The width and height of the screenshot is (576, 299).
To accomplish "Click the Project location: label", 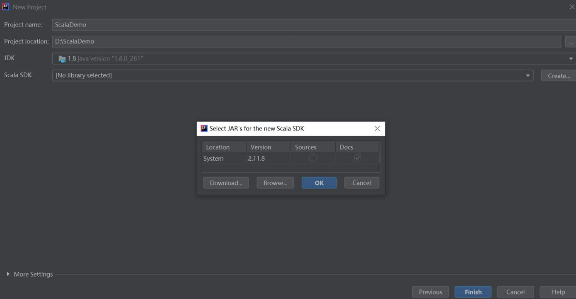I will tap(27, 41).
